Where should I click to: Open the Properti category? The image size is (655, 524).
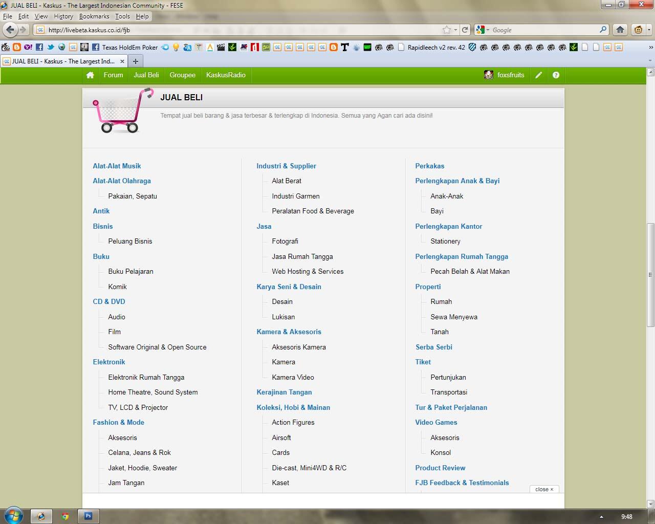(428, 287)
